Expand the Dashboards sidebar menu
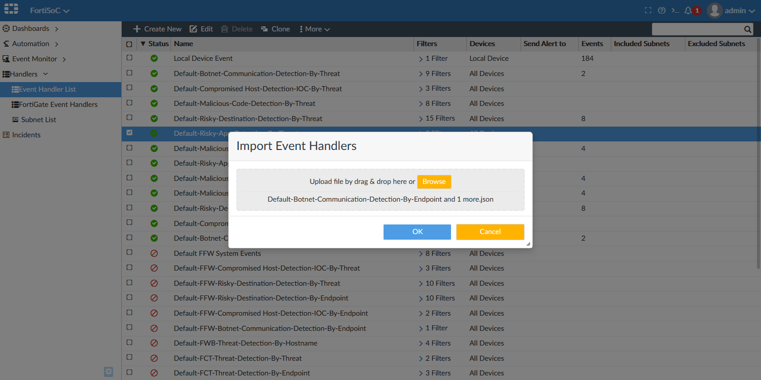The width and height of the screenshot is (761, 380). point(29,28)
